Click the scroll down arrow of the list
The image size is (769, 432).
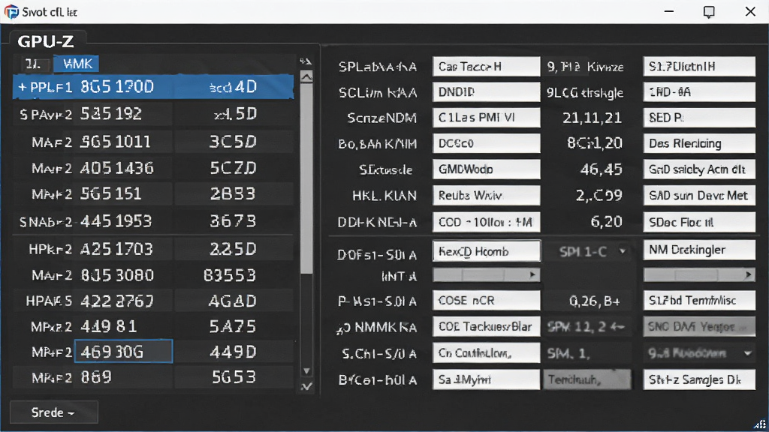(306, 370)
